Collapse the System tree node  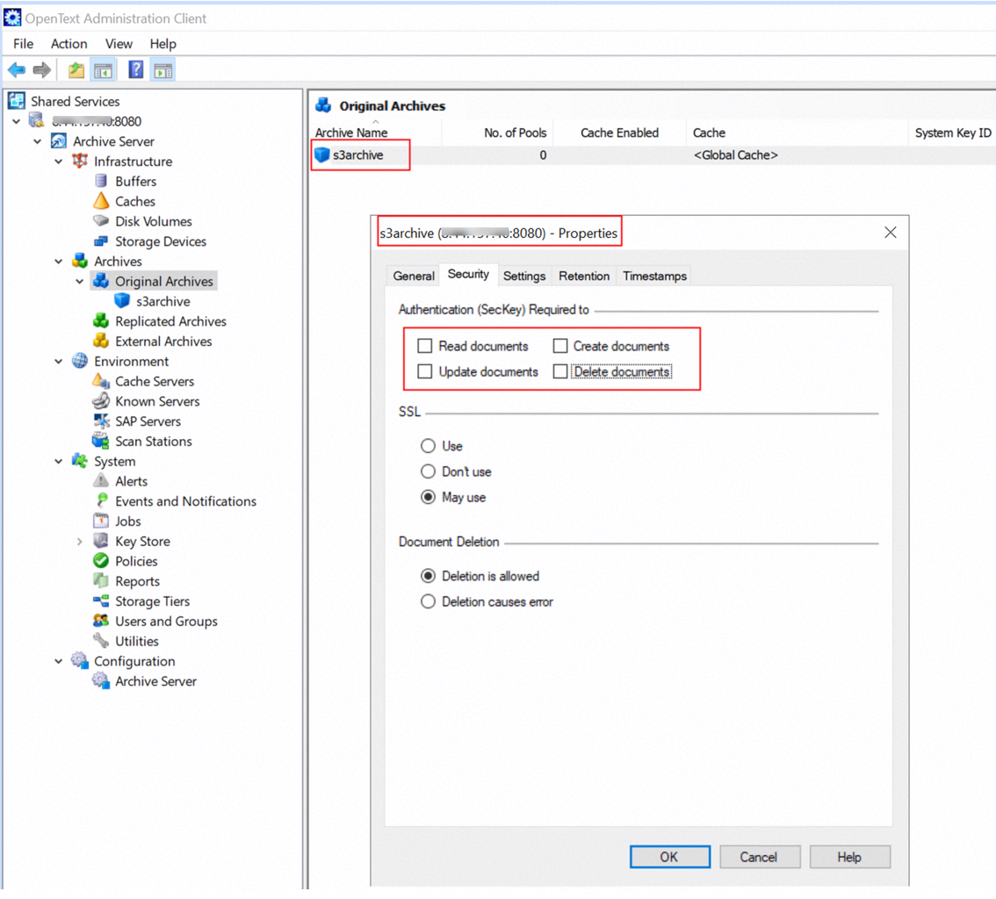pos(59,461)
